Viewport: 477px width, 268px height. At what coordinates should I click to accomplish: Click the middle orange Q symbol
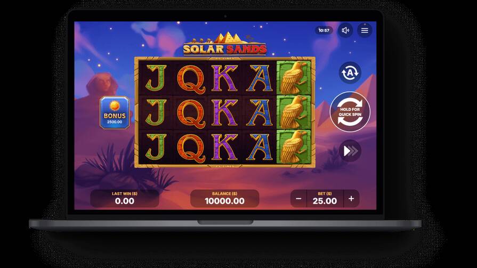coord(190,113)
